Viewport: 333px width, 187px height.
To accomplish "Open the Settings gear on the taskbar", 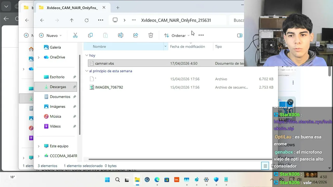I will 206,180.
